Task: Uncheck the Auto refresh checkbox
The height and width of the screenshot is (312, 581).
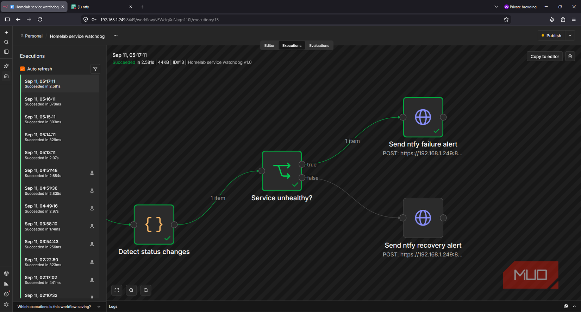Action: (x=23, y=69)
